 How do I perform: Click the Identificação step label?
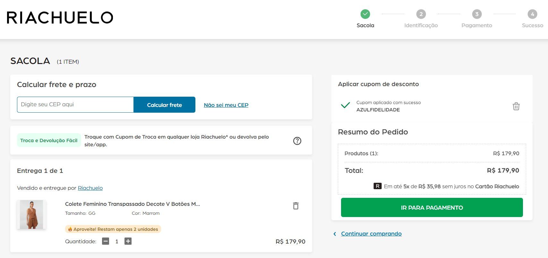tap(421, 25)
